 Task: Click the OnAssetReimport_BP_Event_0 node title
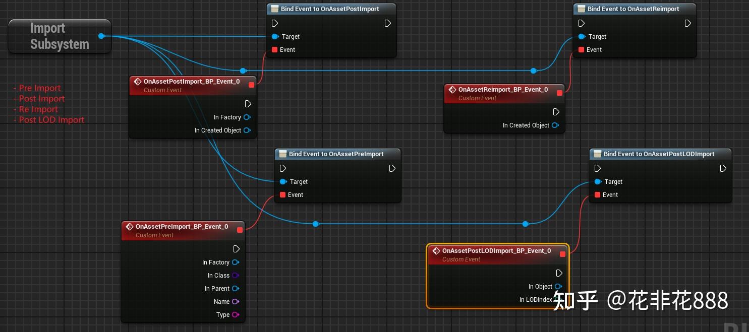[503, 89]
